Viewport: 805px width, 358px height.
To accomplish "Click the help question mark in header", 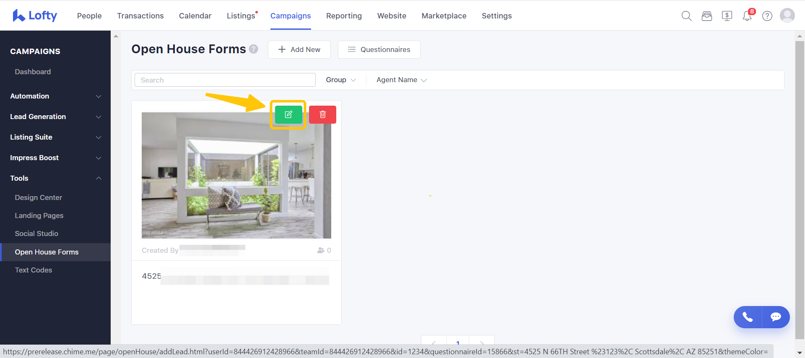I will 767,16.
